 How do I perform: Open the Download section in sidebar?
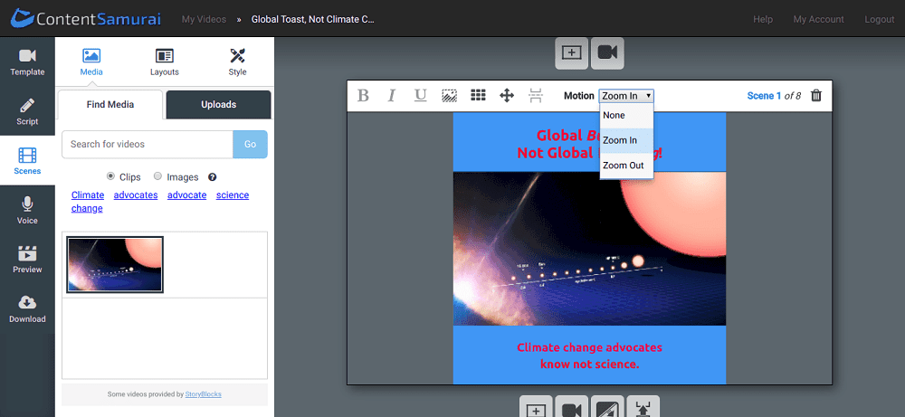27,309
